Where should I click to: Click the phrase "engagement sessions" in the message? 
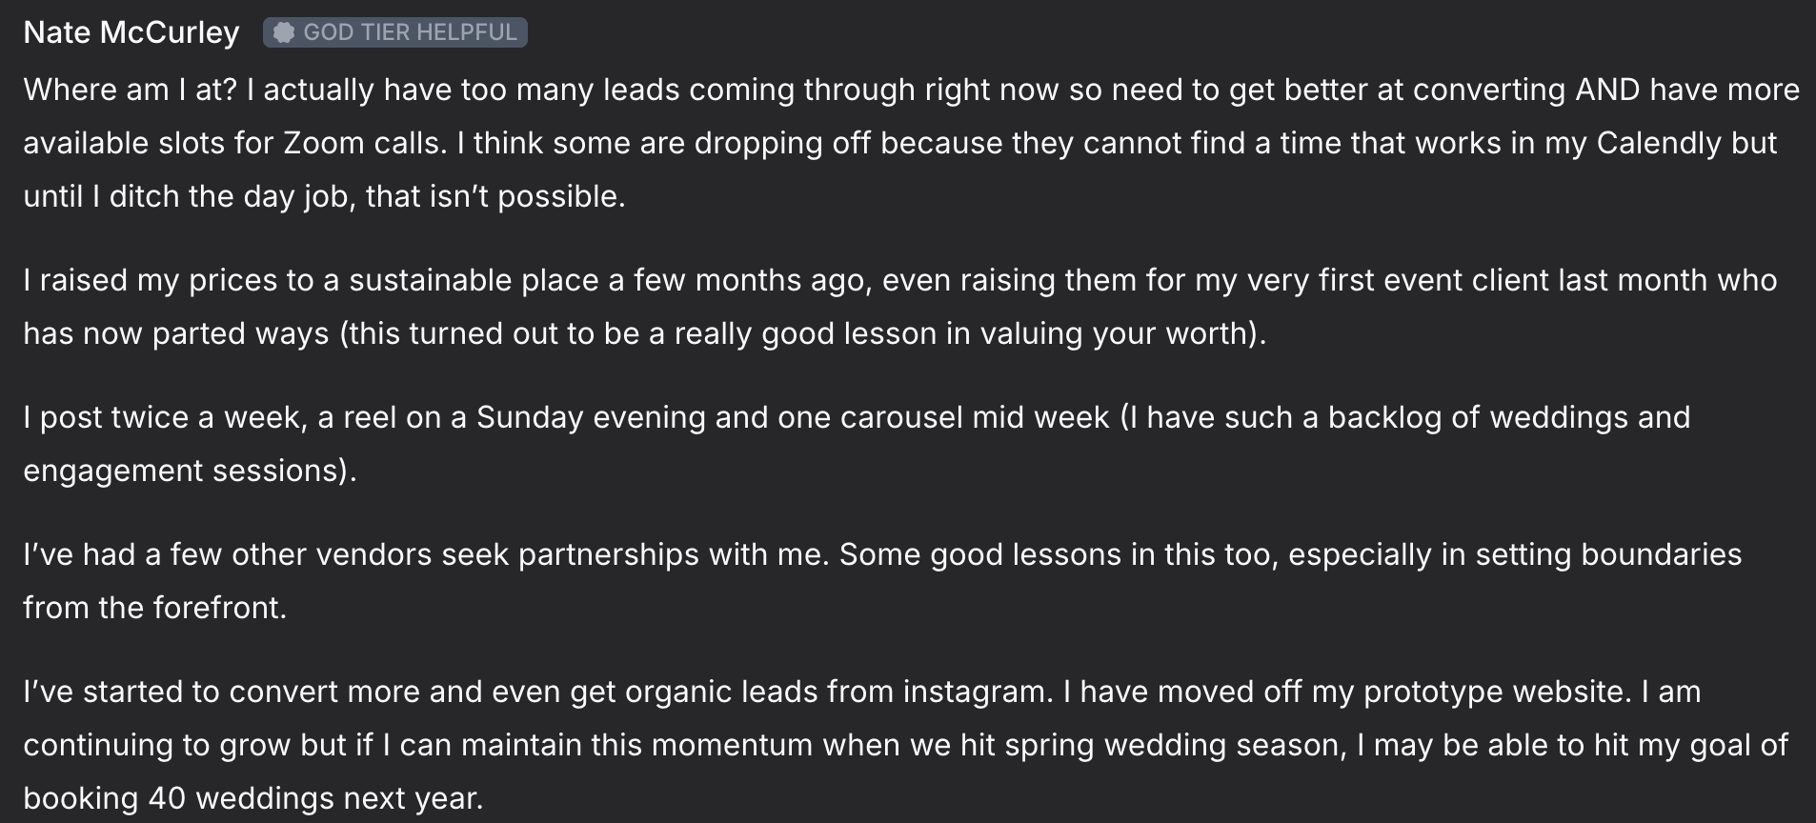click(x=185, y=471)
